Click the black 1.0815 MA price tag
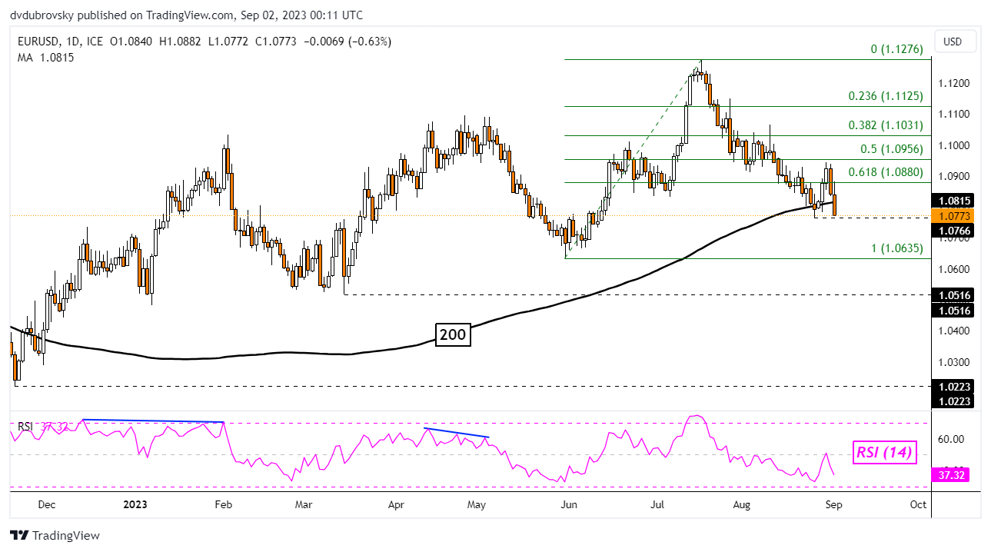The width and height of the screenshot is (991, 552). click(x=953, y=201)
